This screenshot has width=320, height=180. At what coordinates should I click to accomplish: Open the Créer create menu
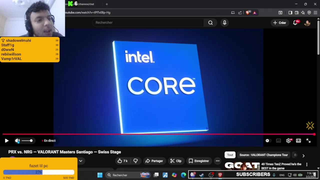point(279,23)
